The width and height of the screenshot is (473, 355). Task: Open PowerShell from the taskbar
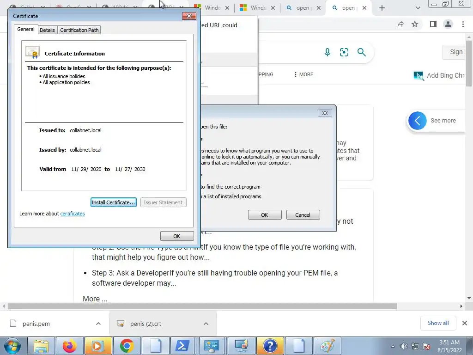click(x=183, y=346)
